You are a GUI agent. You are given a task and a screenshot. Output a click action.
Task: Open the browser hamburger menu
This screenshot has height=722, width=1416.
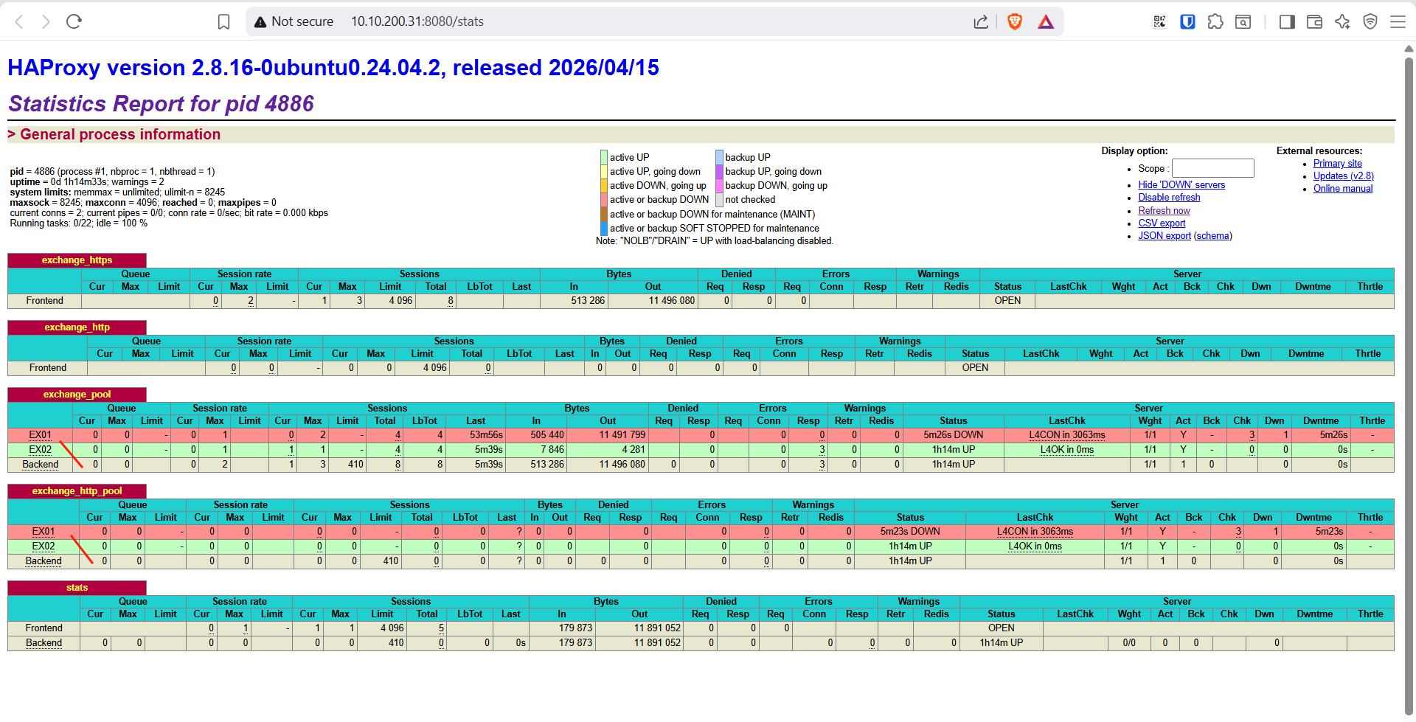(1398, 22)
